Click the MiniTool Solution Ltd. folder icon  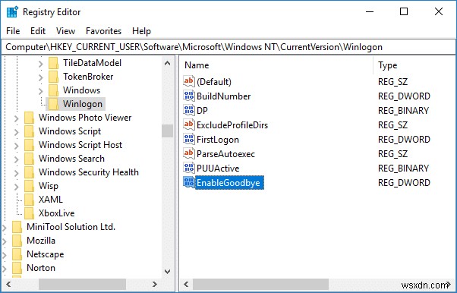[17, 227]
